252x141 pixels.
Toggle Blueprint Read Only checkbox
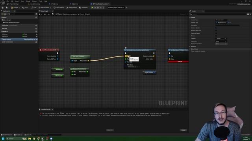click(x=216, y=31)
